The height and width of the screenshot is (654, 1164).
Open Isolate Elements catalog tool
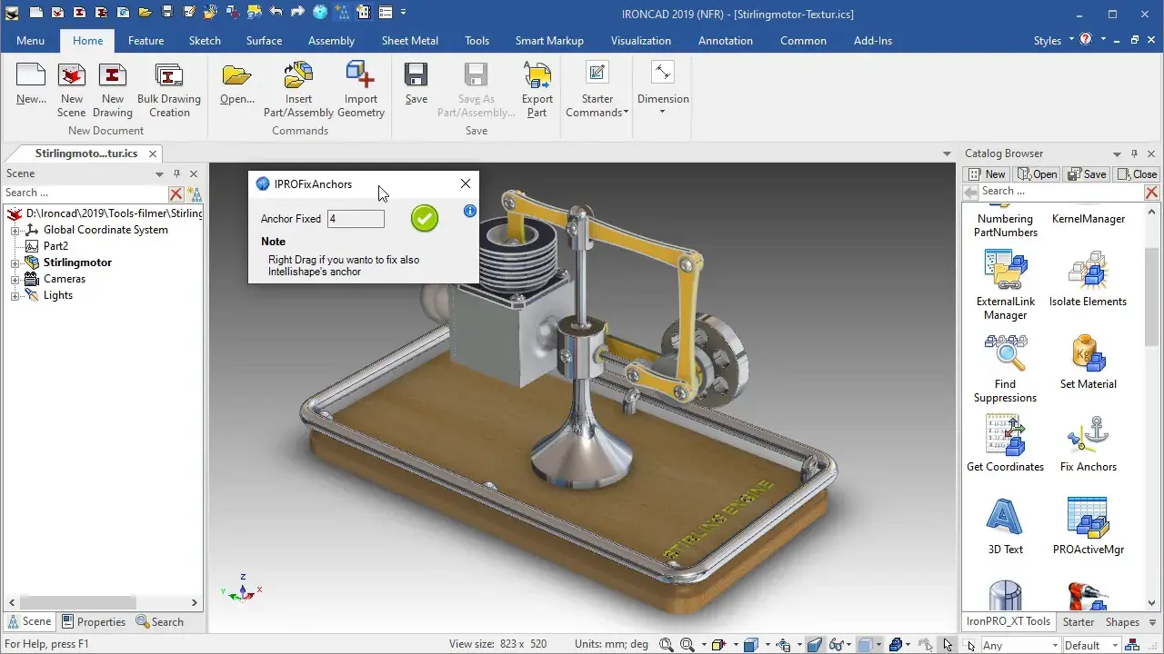(1088, 279)
